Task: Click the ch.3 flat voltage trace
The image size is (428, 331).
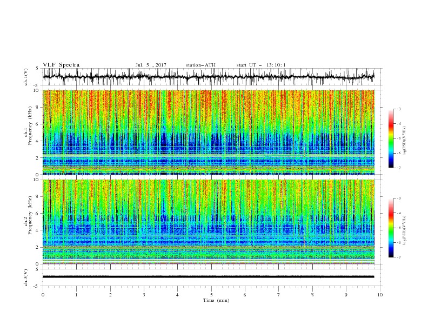Action: (208, 277)
